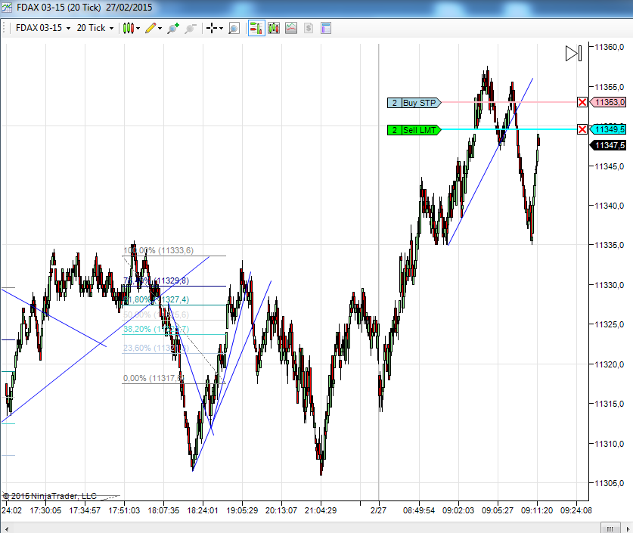This screenshot has width=633, height=533.
Task: Click the 11305,0 price axis label
Action: tap(610, 483)
